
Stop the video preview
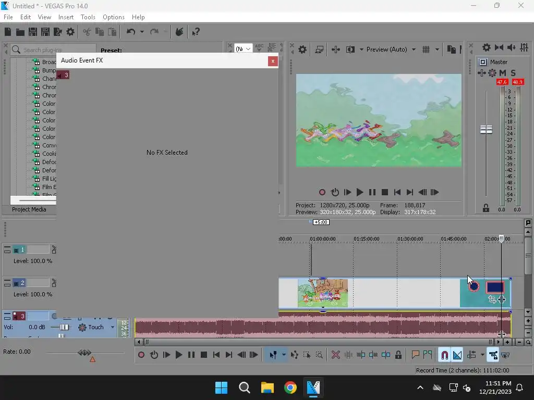pos(385,192)
